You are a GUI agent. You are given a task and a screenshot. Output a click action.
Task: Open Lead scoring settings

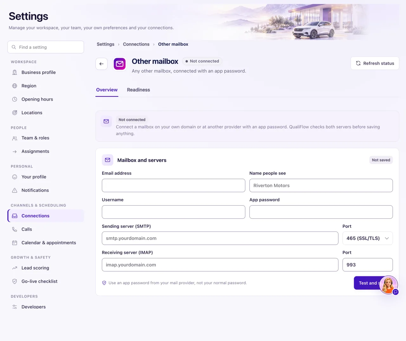[x=46, y=268]
